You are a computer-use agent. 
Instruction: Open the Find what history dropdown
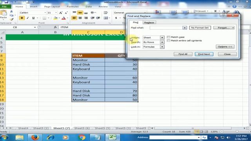[185, 28]
